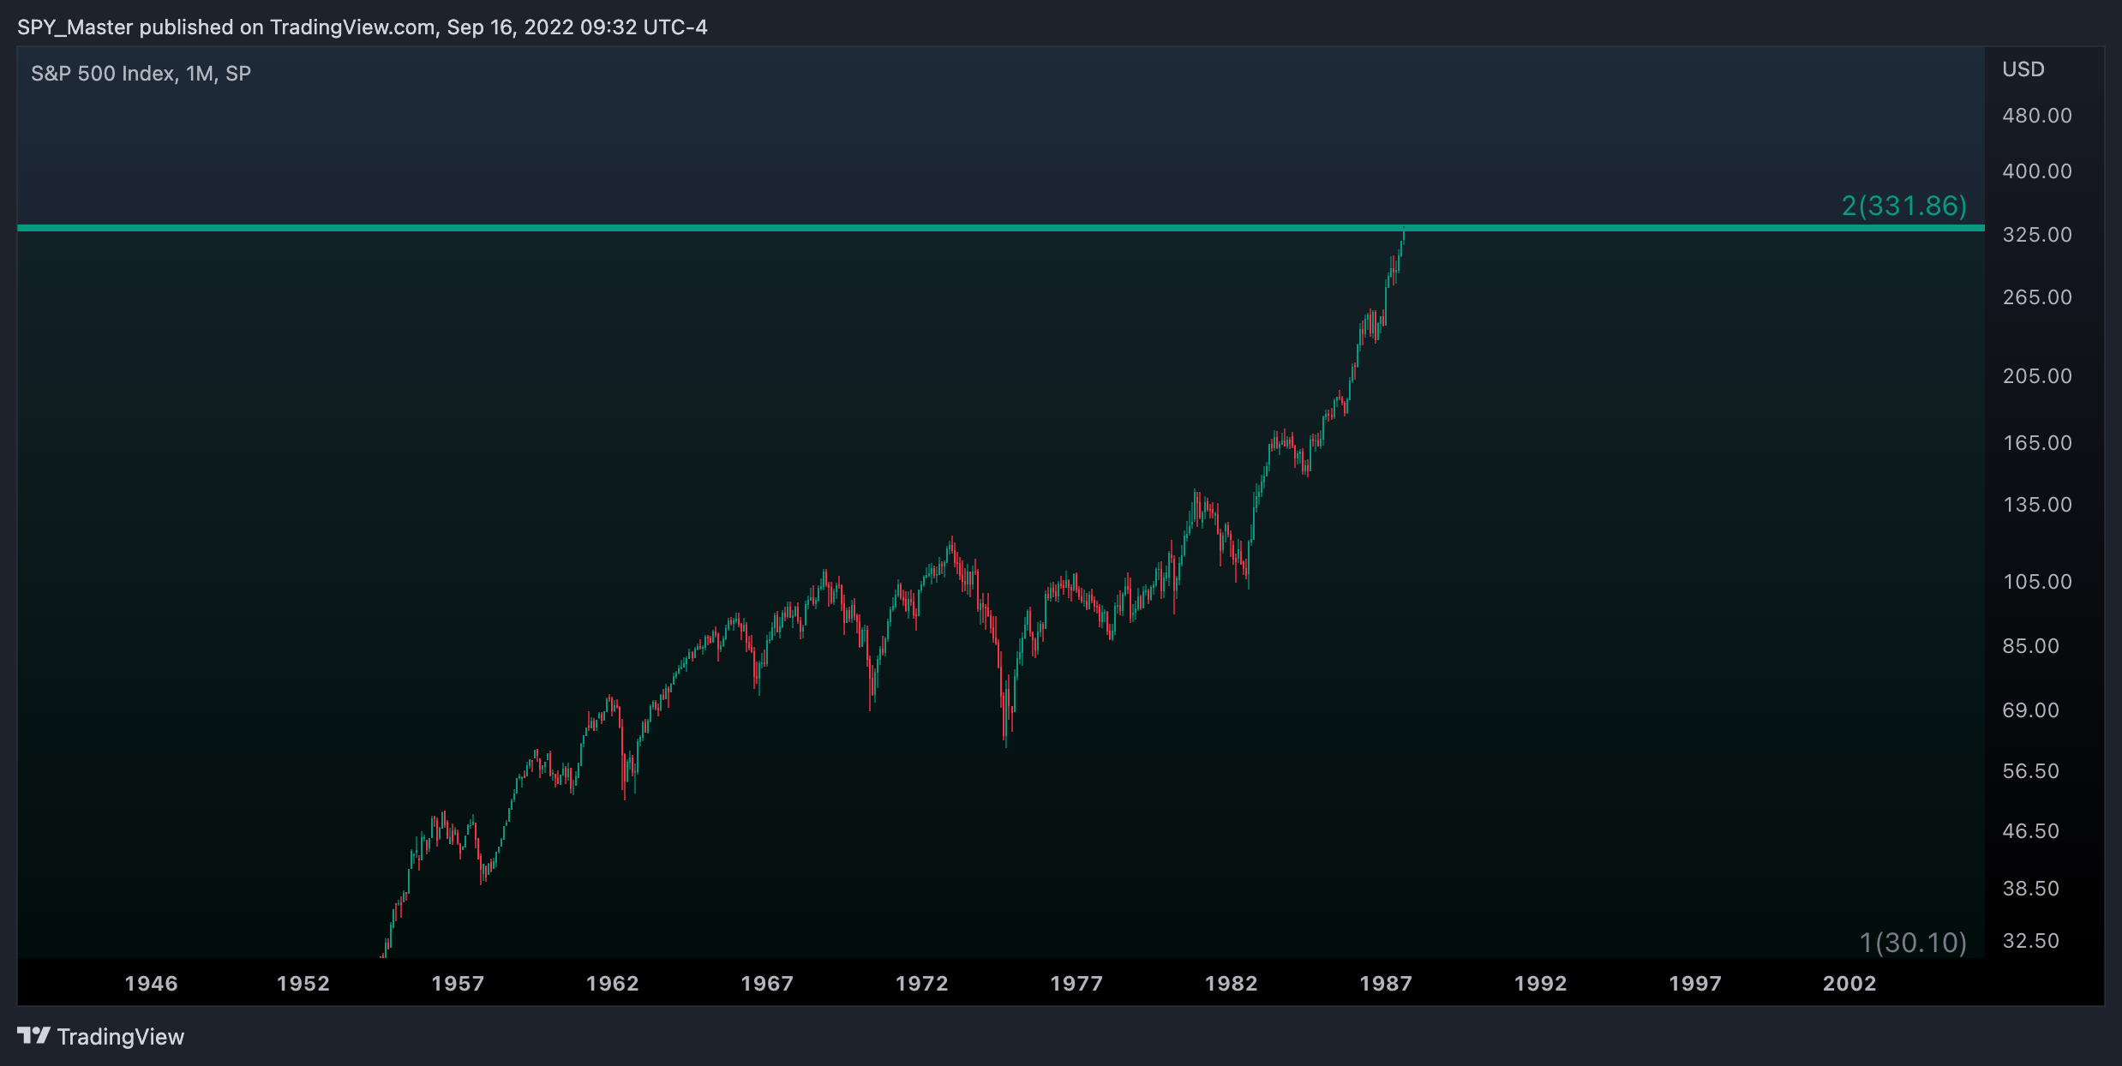Viewport: 2122px width, 1066px height.
Task: Click the 2(331.86) level label
Action: (x=1904, y=206)
